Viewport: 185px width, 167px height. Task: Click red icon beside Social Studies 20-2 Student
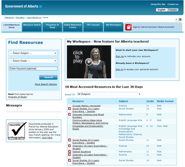point(69,140)
